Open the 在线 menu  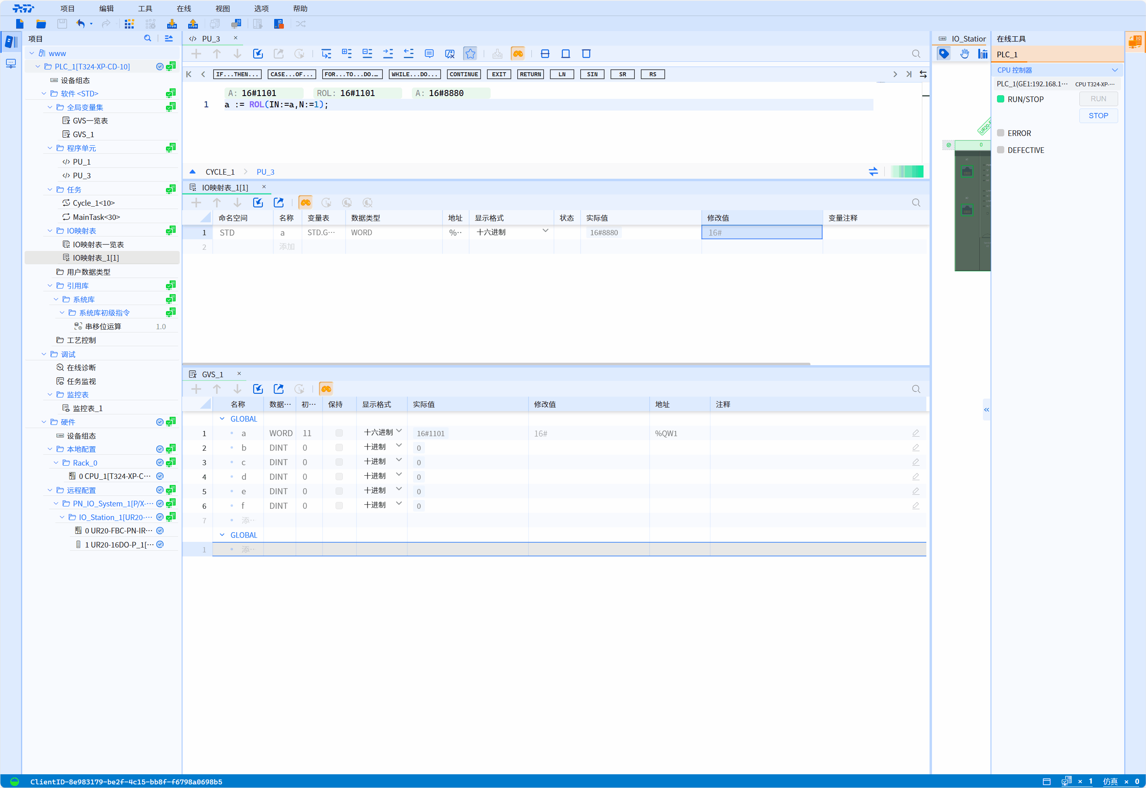(183, 8)
